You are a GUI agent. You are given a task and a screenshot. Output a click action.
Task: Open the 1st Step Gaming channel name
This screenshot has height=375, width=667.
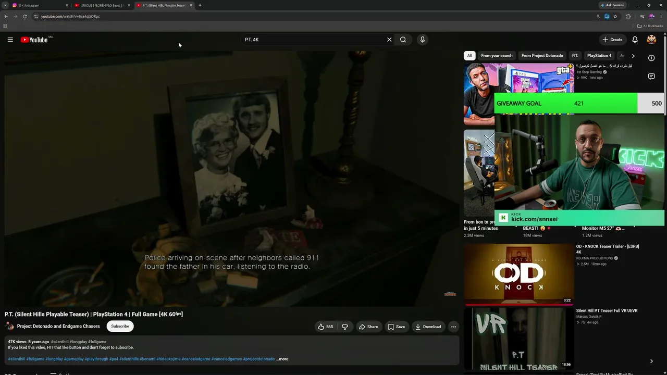[x=589, y=72]
